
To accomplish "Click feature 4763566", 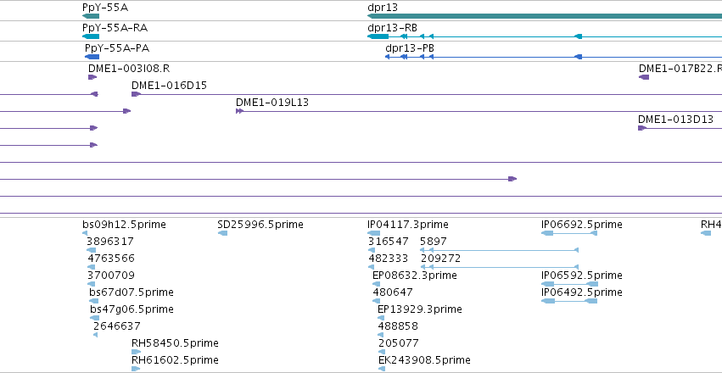I will tap(111, 259).
